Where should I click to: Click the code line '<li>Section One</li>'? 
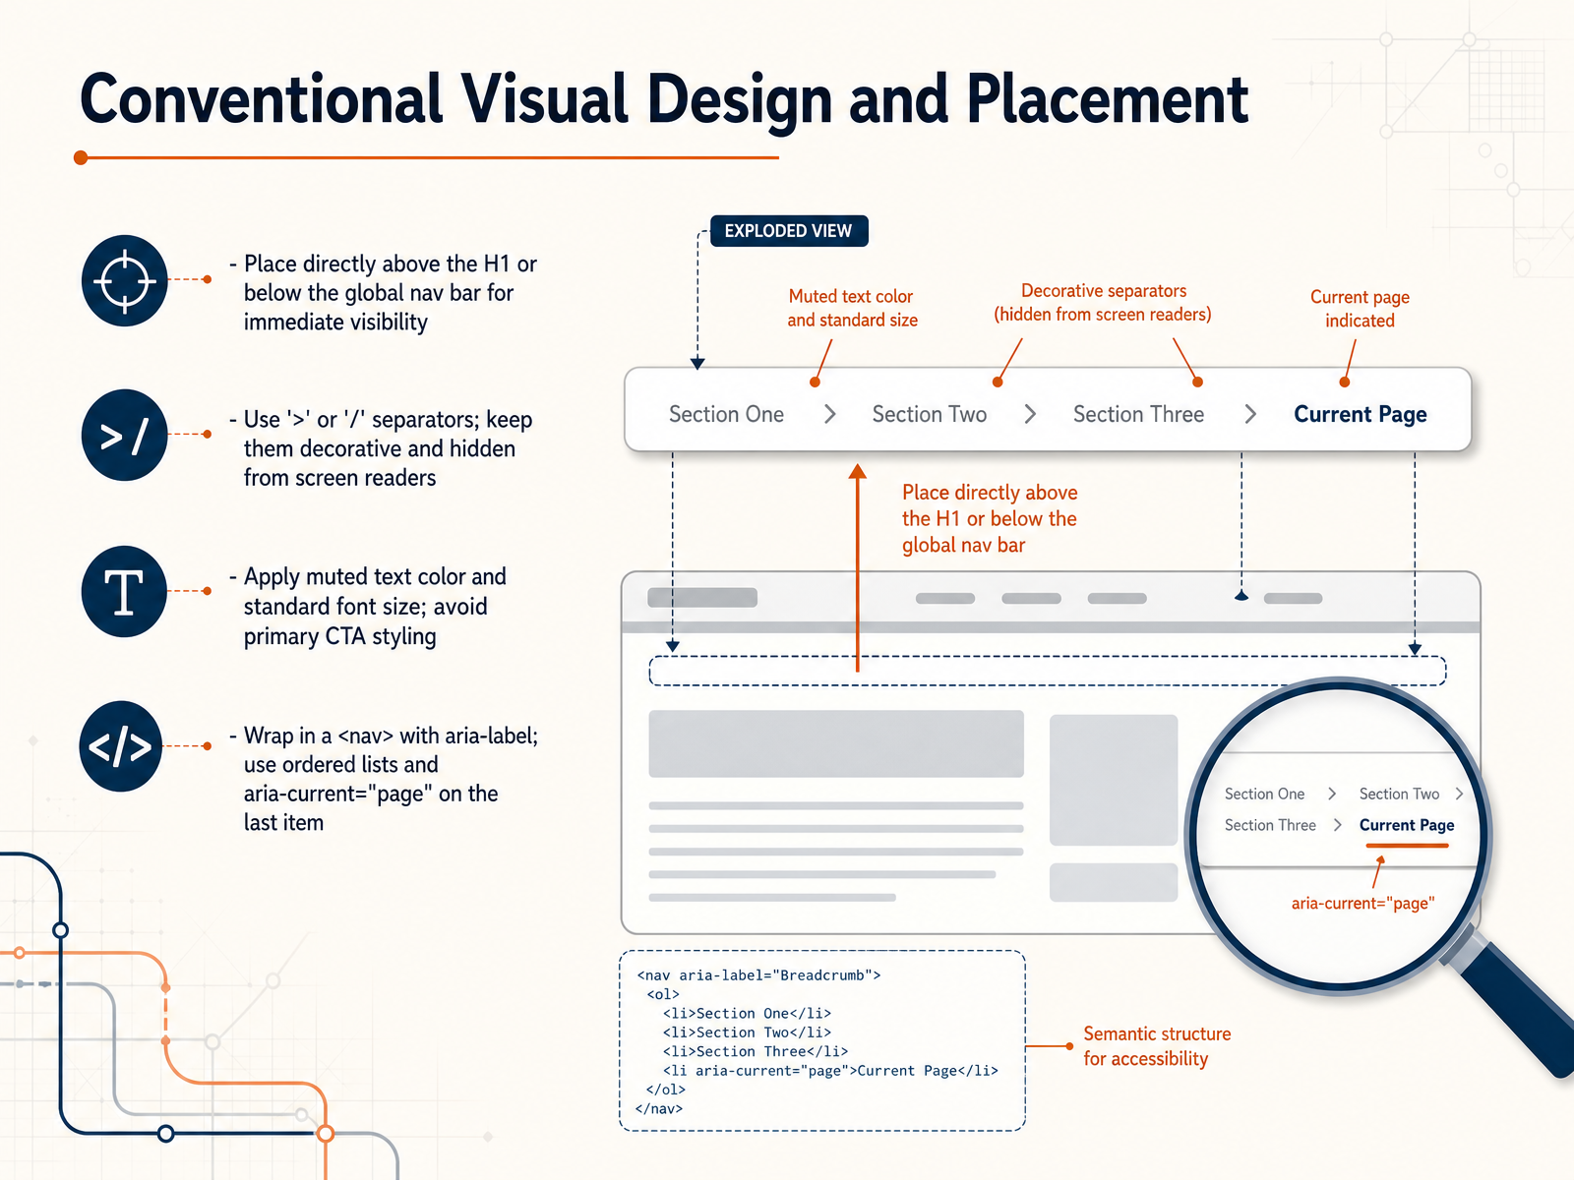pyautogui.click(x=747, y=1014)
